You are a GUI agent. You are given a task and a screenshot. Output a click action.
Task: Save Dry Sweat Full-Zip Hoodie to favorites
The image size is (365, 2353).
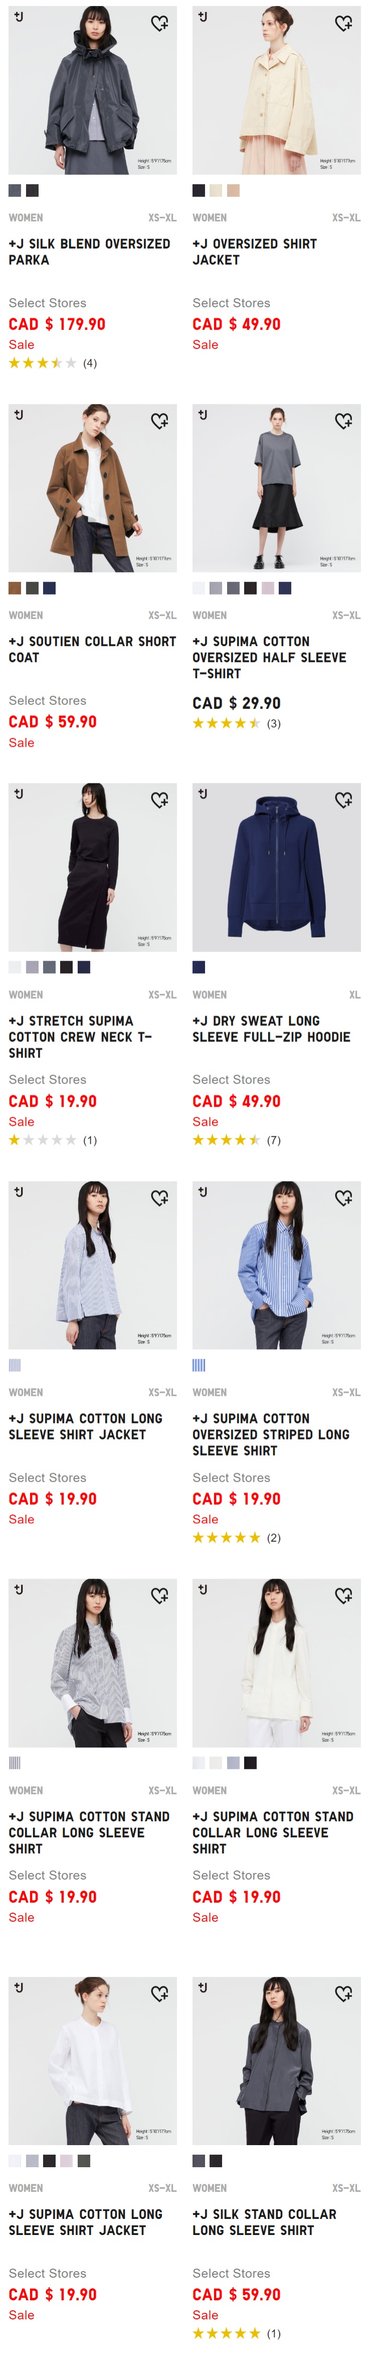[343, 799]
